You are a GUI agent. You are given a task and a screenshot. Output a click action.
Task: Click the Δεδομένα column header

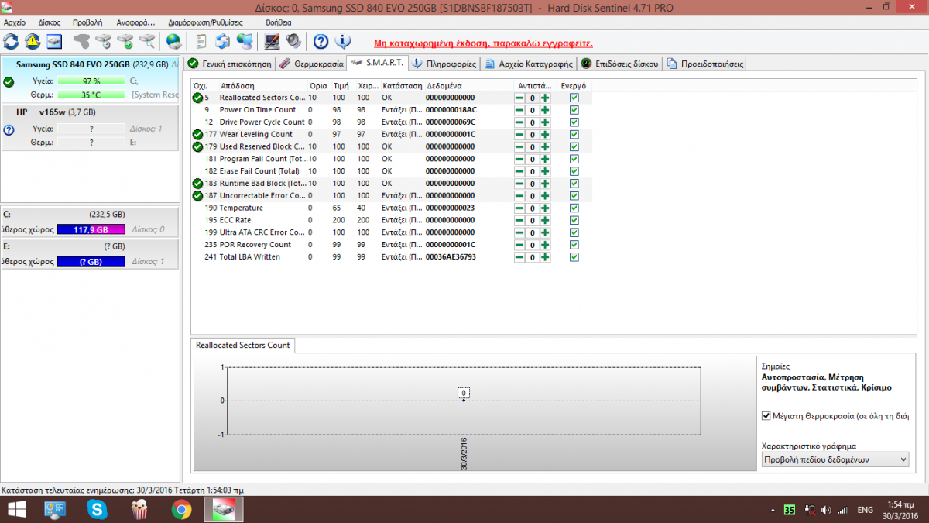(x=468, y=85)
